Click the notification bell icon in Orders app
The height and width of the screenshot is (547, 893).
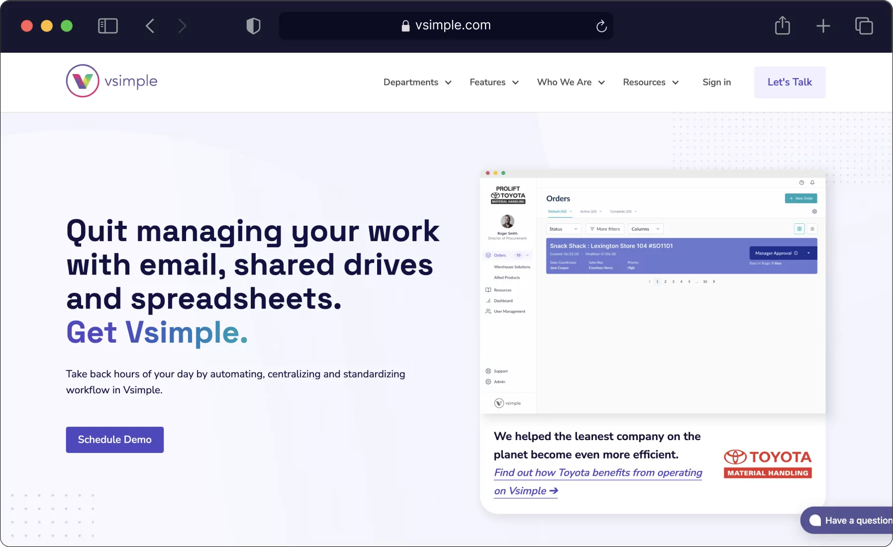[x=812, y=183]
